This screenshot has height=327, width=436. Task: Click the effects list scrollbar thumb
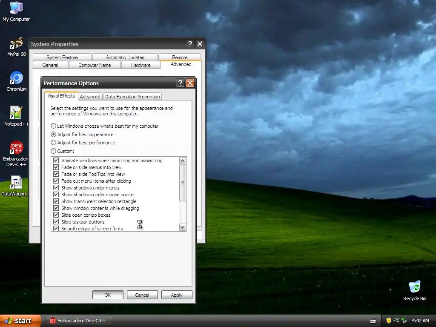[x=182, y=183]
